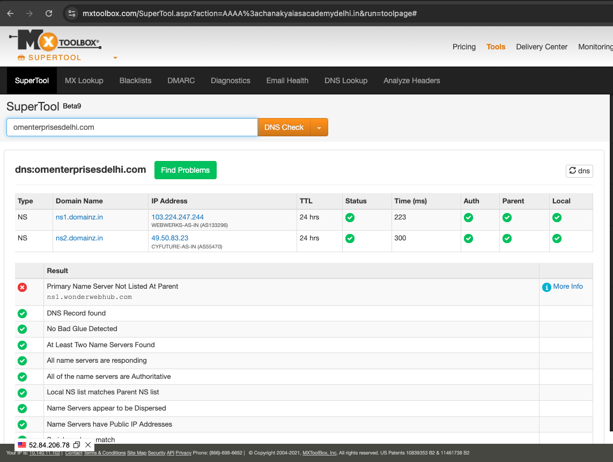Open site information icon in address bar

[72, 13]
